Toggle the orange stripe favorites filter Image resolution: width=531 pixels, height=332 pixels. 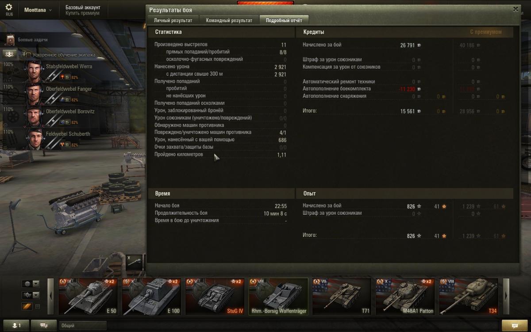tap(27, 306)
